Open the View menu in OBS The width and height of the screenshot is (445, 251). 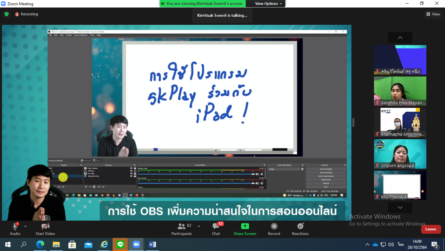[x=62, y=35]
